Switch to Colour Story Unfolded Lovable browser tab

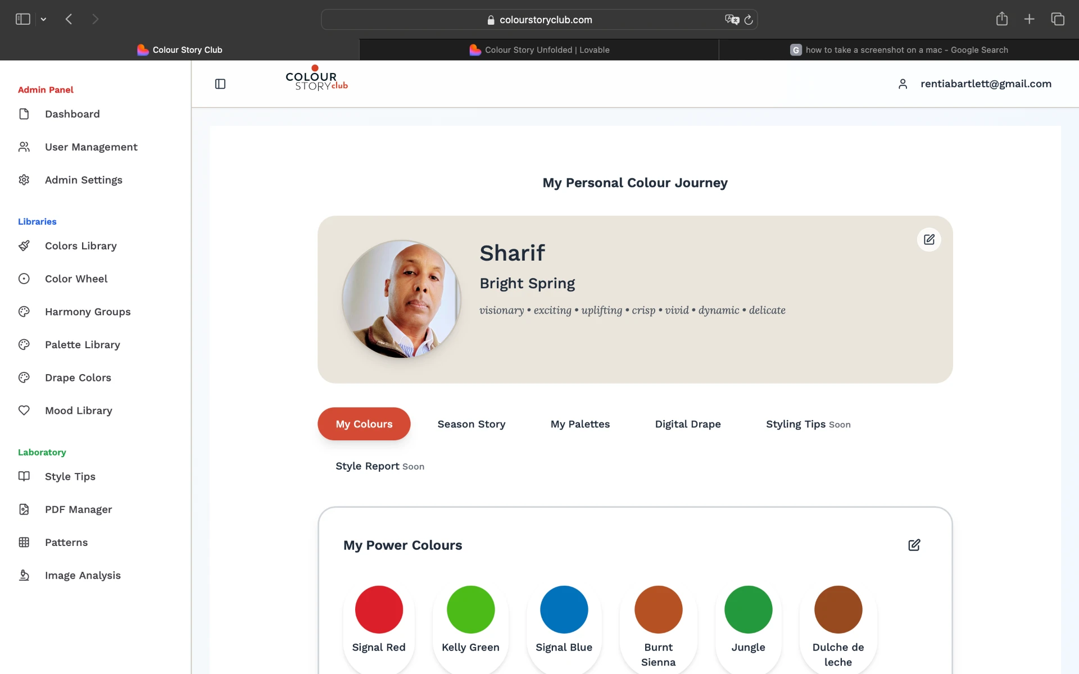tap(539, 50)
